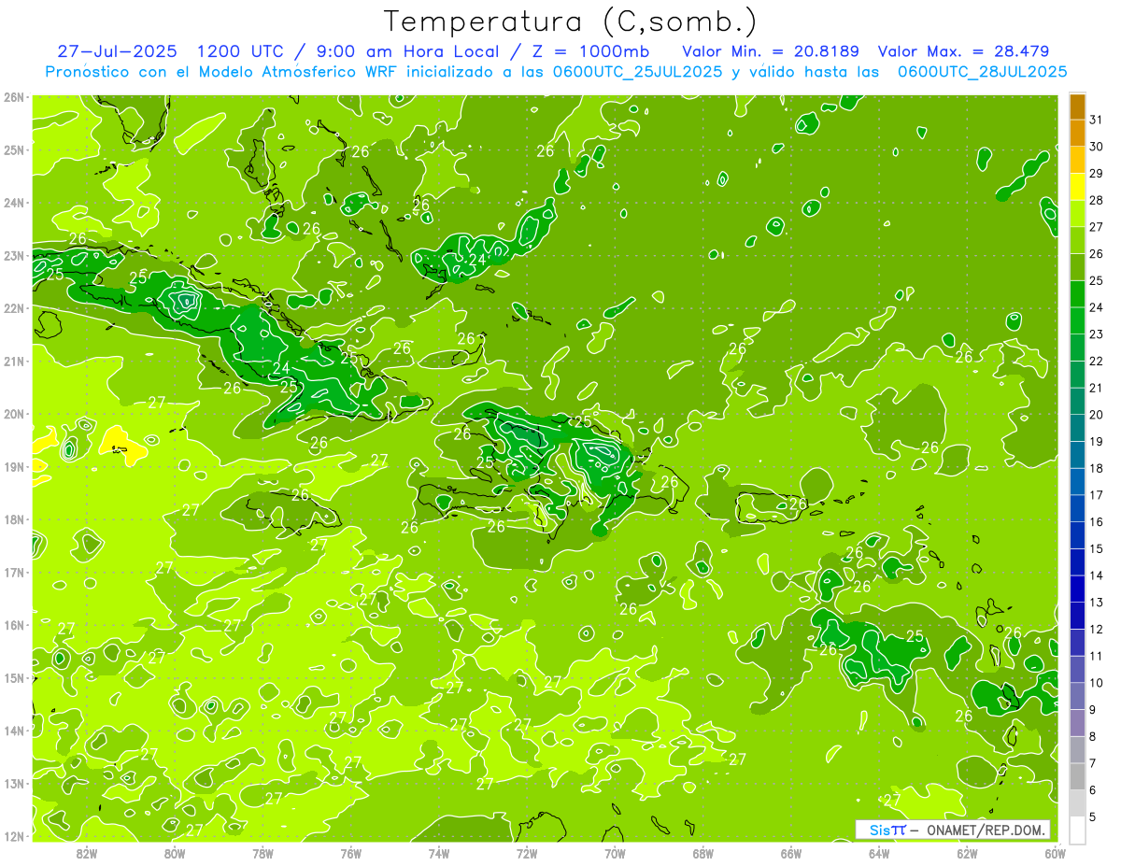Click the latitude label '20N'
This screenshot has height=866, width=1121.
pyautogui.click(x=14, y=414)
